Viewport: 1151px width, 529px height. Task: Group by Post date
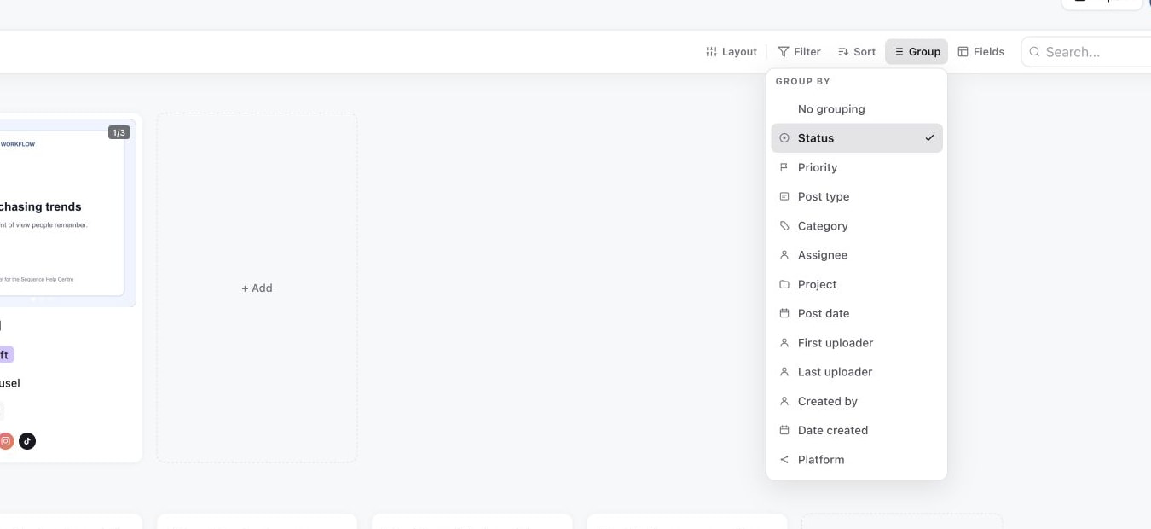857,313
